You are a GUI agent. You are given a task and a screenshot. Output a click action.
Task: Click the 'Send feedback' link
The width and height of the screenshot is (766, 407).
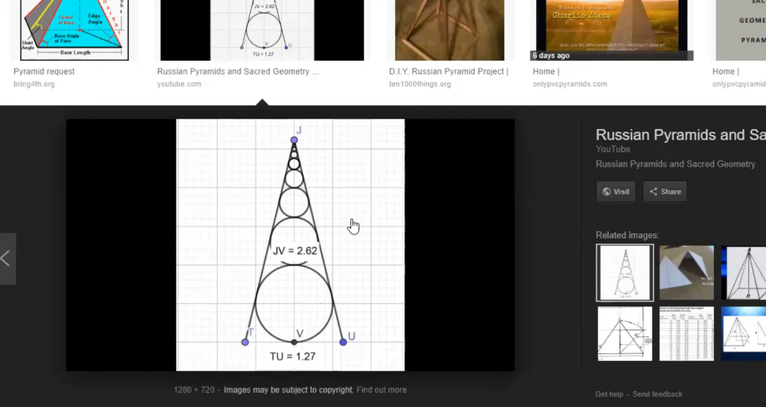658,394
